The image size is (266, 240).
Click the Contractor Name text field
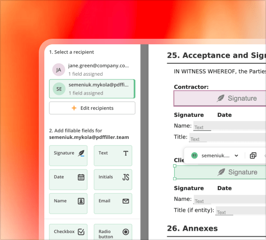tap(230, 126)
